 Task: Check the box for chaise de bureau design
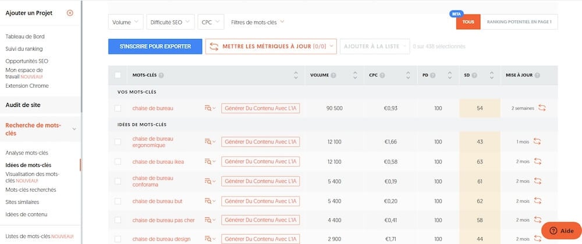[x=118, y=239]
